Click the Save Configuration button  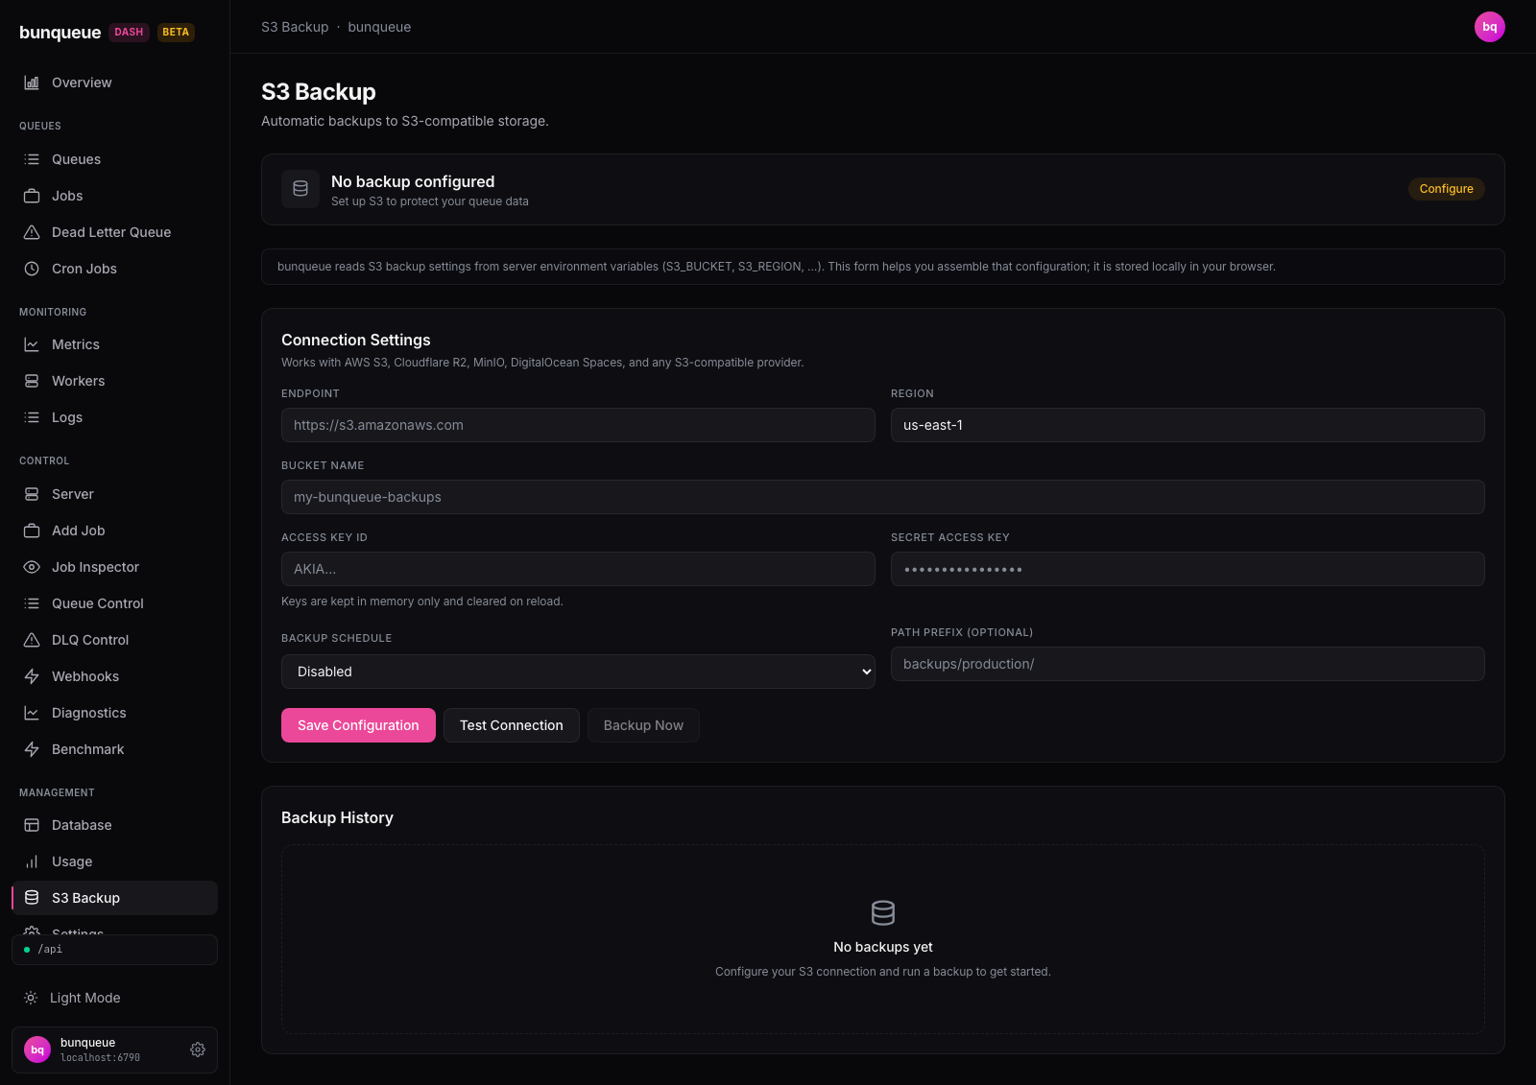(x=358, y=725)
